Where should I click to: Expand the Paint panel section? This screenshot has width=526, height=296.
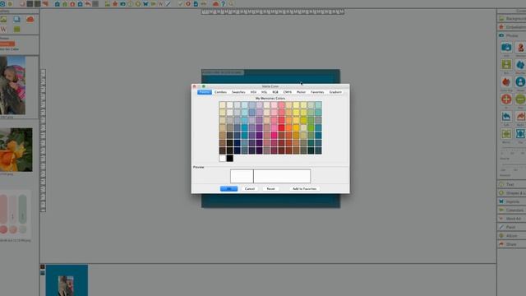pyautogui.click(x=511, y=227)
